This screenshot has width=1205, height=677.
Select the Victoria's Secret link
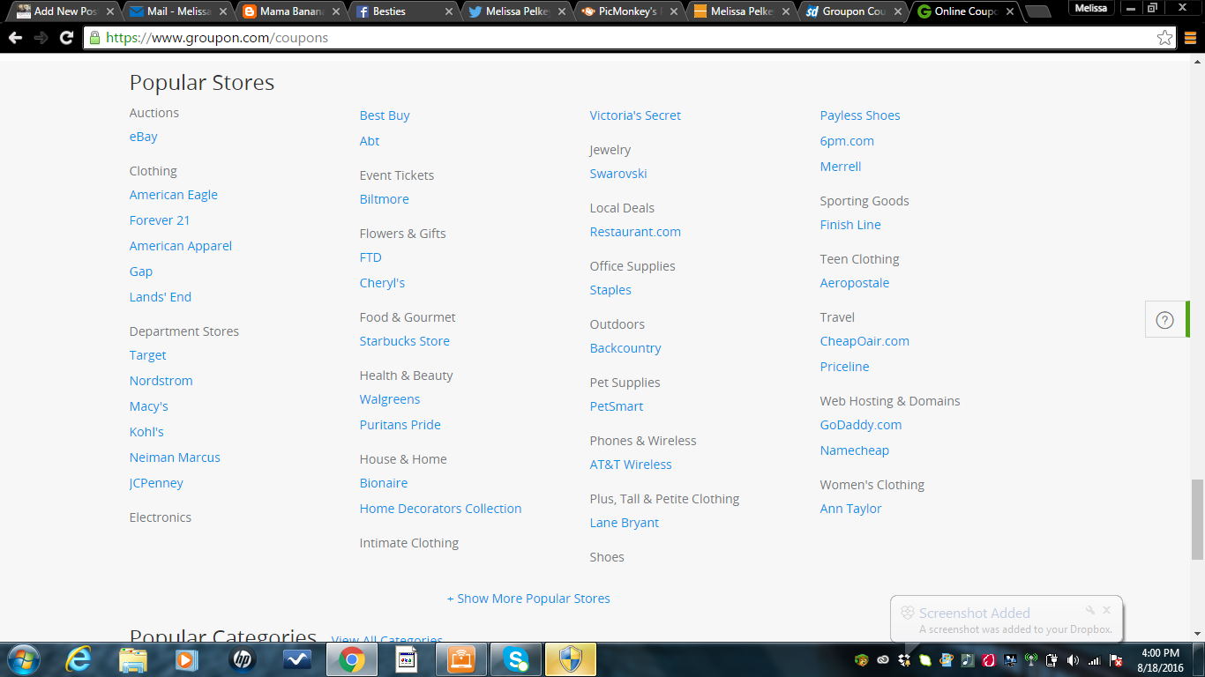pos(635,115)
